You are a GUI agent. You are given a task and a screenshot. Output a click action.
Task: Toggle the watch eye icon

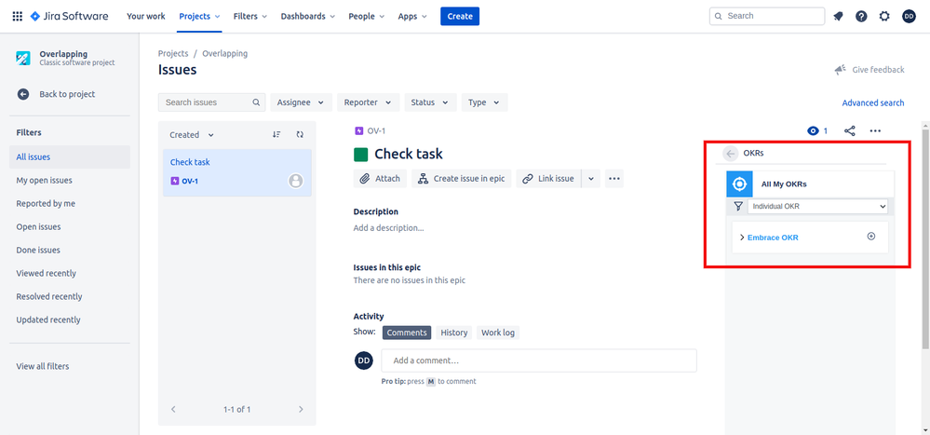pyautogui.click(x=813, y=130)
